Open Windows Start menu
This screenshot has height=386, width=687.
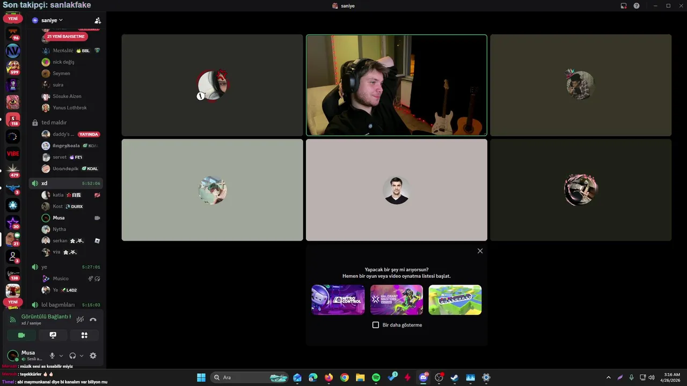click(x=201, y=377)
